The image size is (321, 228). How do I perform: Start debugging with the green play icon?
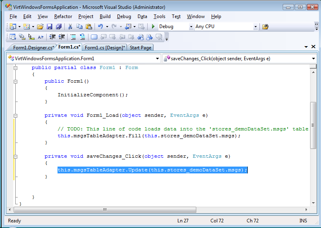(153, 26)
